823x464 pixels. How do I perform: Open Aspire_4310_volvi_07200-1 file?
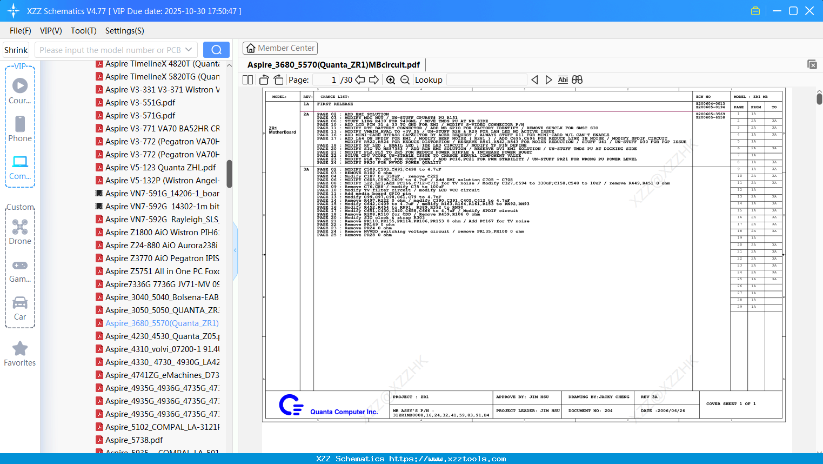[157, 349]
